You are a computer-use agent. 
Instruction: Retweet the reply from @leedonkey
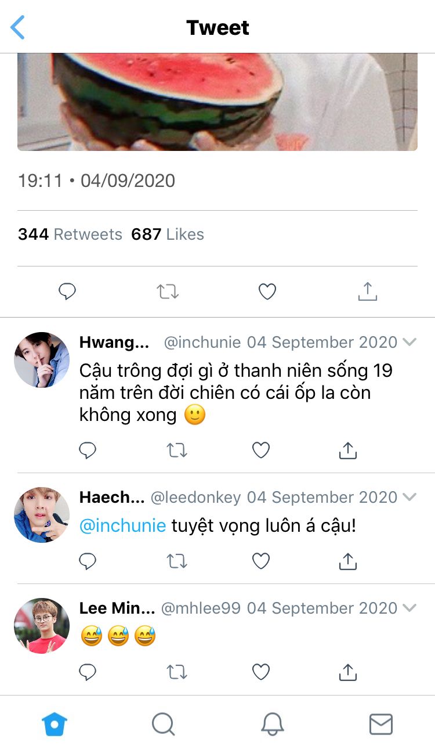click(177, 561)
